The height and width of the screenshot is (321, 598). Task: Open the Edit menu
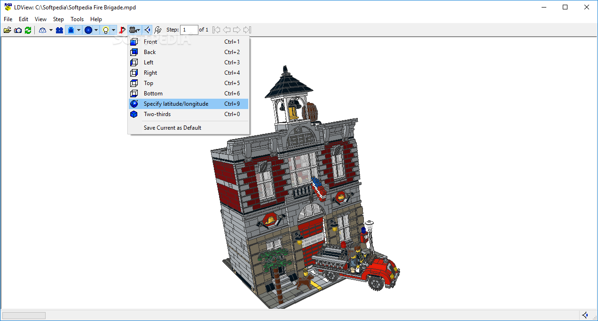coord(24,19)
